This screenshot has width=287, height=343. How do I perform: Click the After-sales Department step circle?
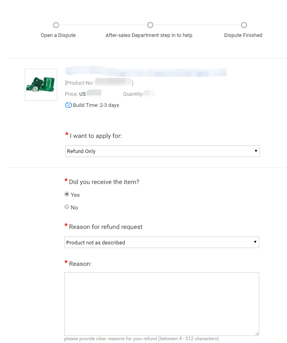coord(150,25)
